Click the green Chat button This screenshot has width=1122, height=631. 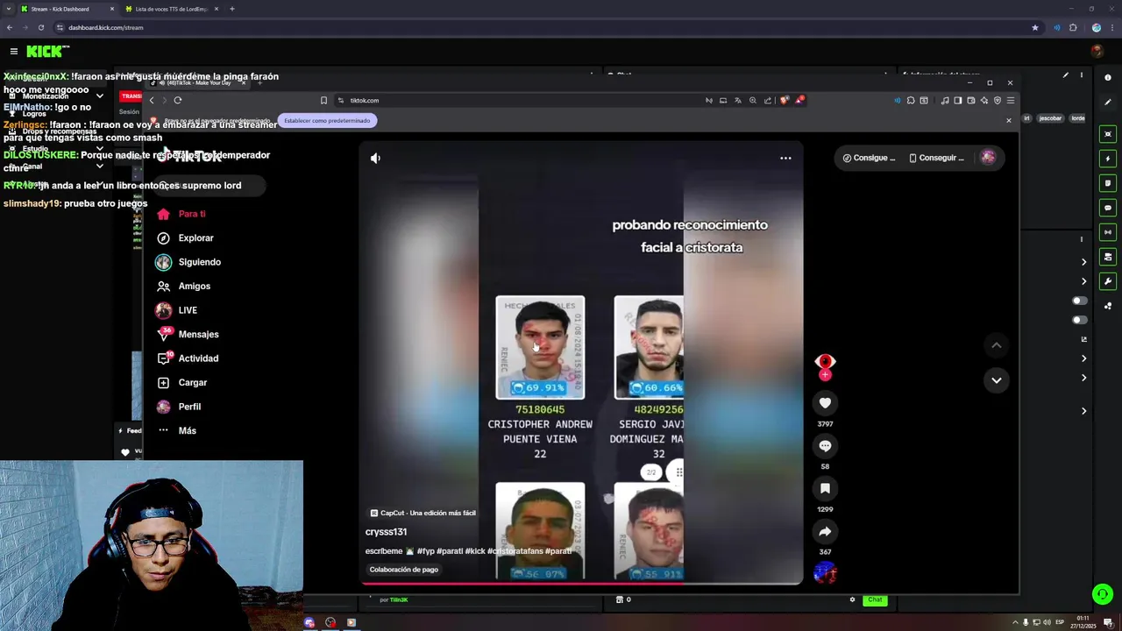pyautogui.click(x=875, y=599)
